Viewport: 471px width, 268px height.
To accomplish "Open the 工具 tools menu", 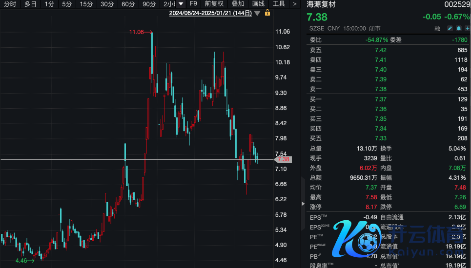I will (279, 4).
